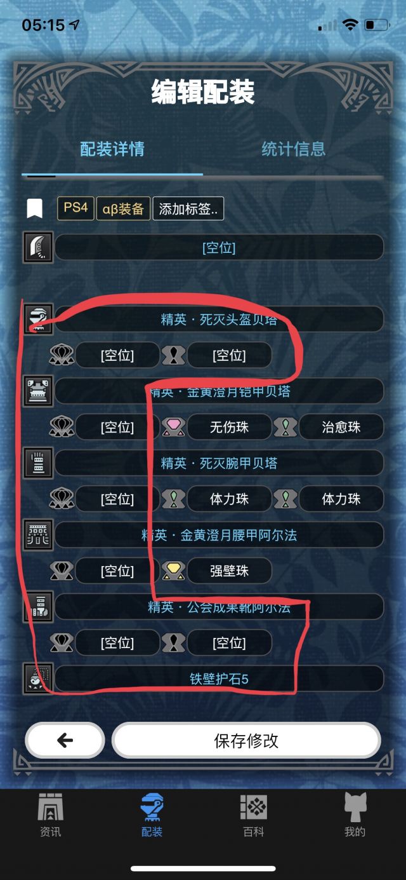The image size is (406, 880).
Task: Toggle the PS4 tag
Action: pos(75,208)
